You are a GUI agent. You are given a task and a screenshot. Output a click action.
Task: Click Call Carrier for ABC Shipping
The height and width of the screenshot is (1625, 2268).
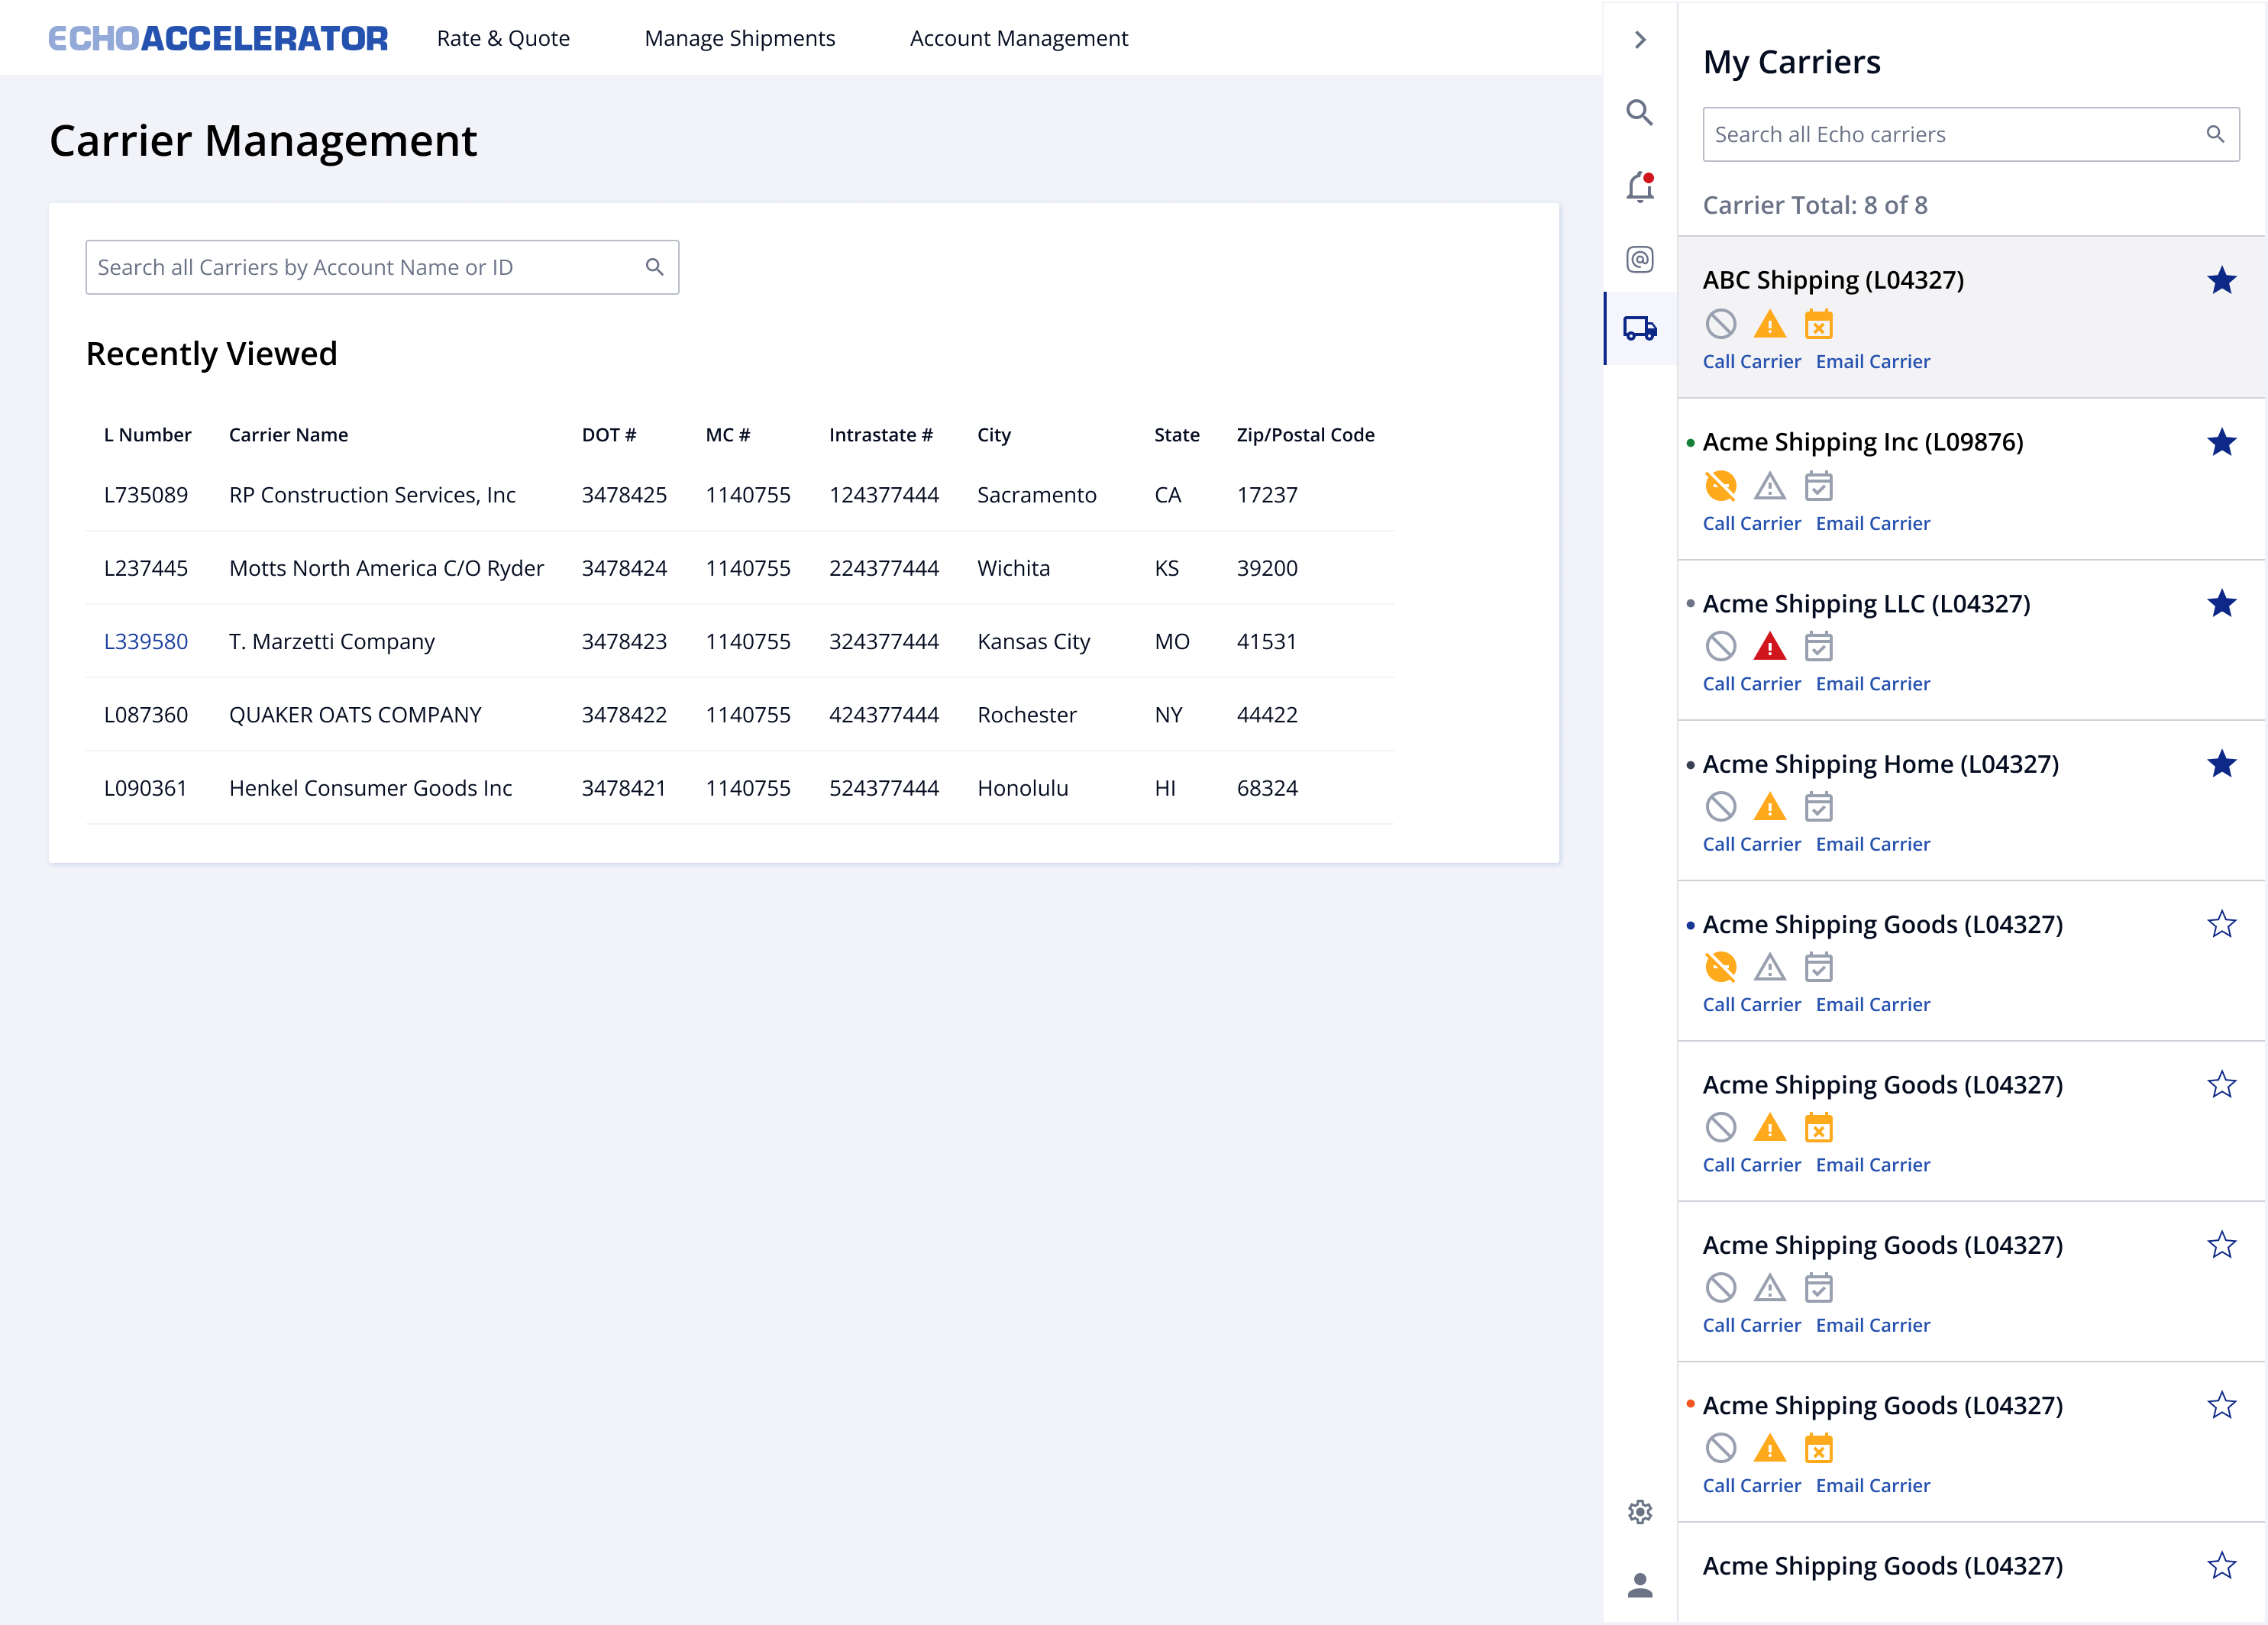coord(1752,362)
